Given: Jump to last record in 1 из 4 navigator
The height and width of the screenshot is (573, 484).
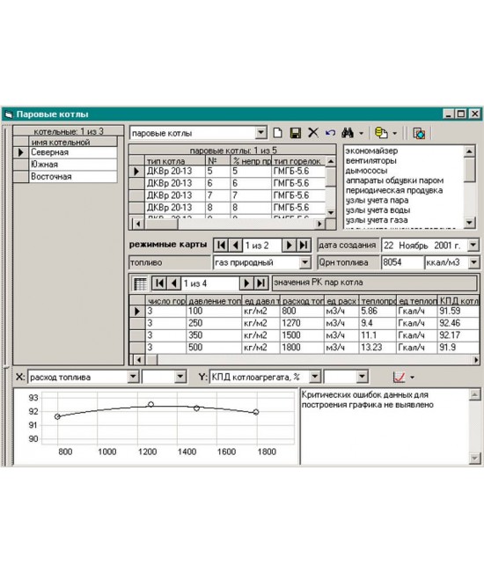Looking at the screenshot, I should 260,283.
